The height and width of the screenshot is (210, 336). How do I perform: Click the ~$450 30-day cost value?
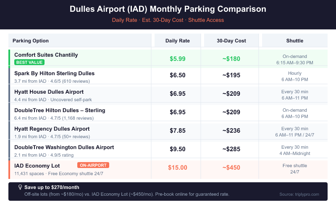tap(231, 168)
